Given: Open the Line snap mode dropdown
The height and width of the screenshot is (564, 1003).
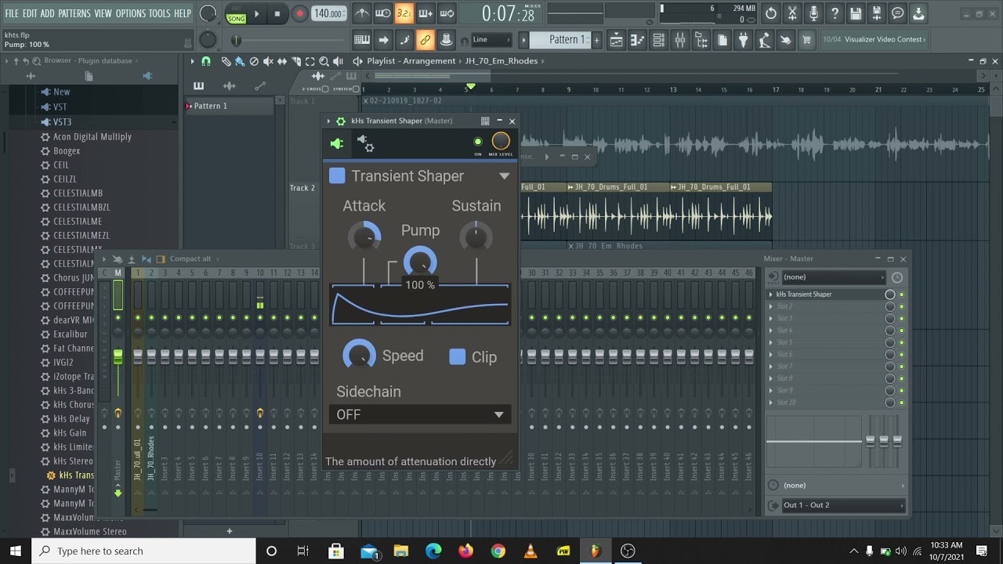Looking at the screenshot, I should [x=492, y=39].
